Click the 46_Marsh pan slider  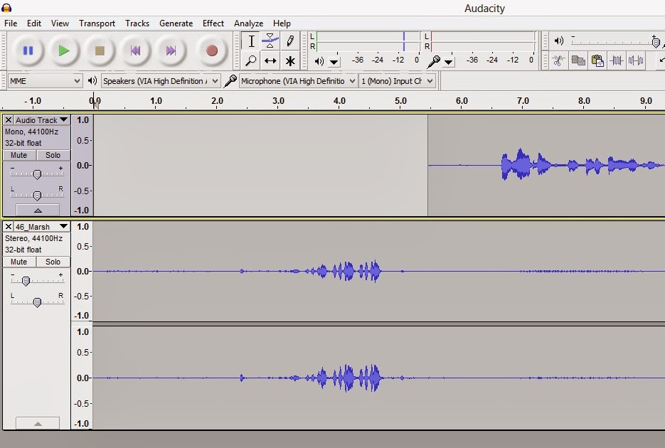tap(37, 302)
